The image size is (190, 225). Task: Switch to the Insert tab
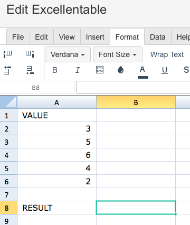(95, 37)
